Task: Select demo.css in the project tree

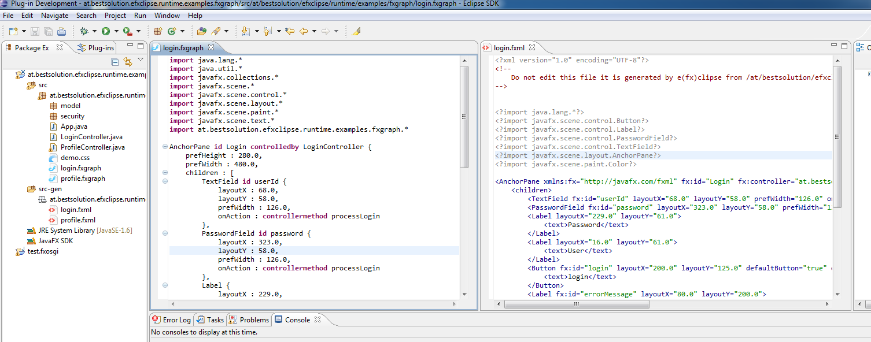Action: [74, 157]
